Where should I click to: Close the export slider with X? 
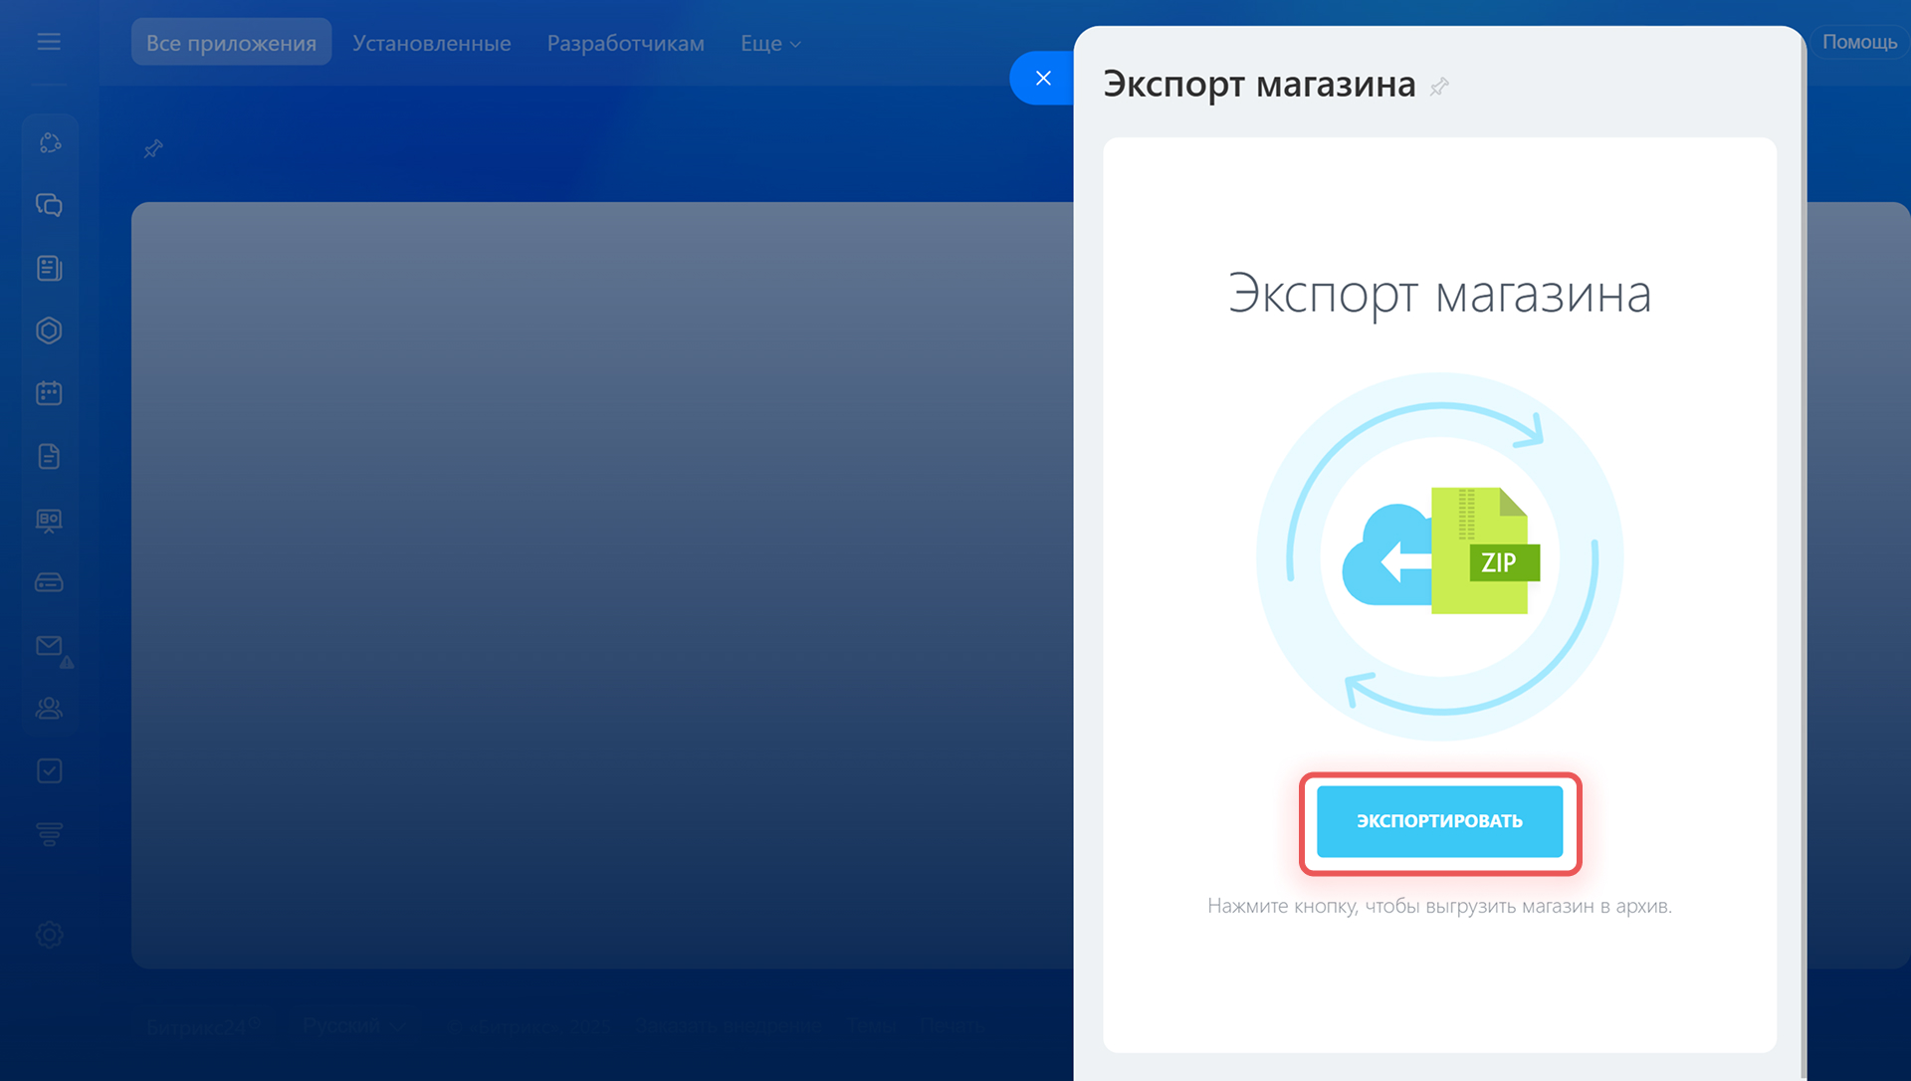(1043, 79)
